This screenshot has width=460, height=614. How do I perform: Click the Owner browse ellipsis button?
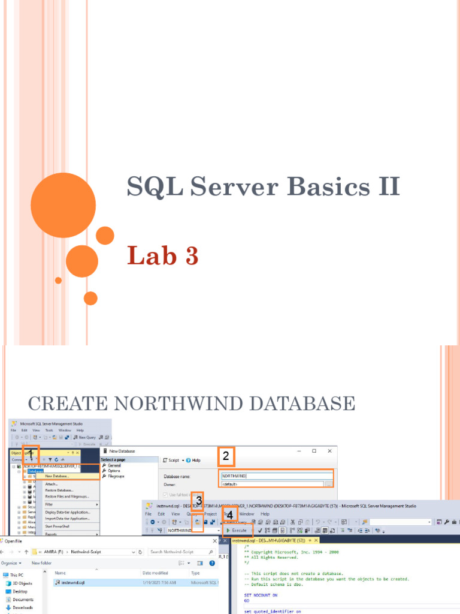pos(329,484)
